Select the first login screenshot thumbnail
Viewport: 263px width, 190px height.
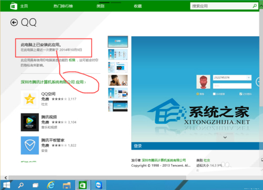click(x=118, y=42)
